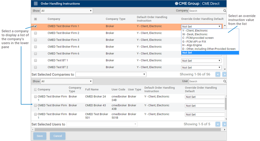Pick 'C - FCM-provided screen' option
The width and height of the screenshot is (260, 141).
pos(198,38)
